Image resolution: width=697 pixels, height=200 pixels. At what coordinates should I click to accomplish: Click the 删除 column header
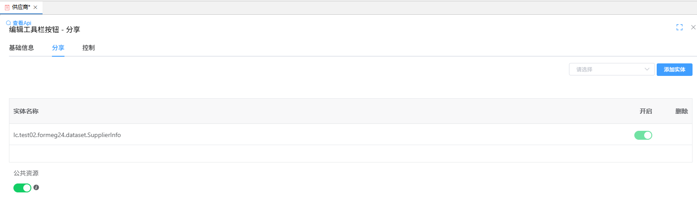[681, 111]
